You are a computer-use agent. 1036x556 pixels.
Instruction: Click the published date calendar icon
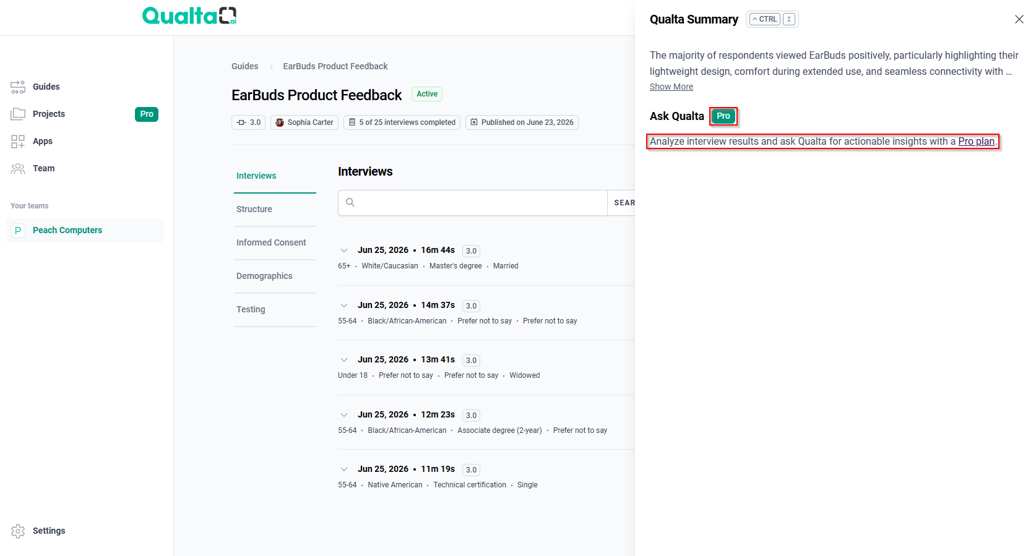click(x=474, y=122)
